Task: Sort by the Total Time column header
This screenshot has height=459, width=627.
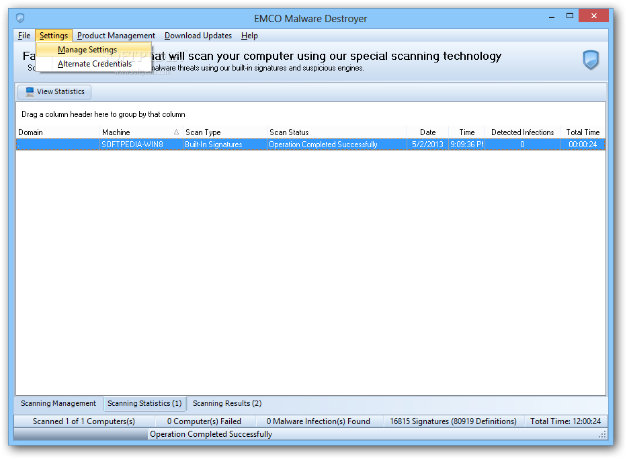Action: click(583, 132)
